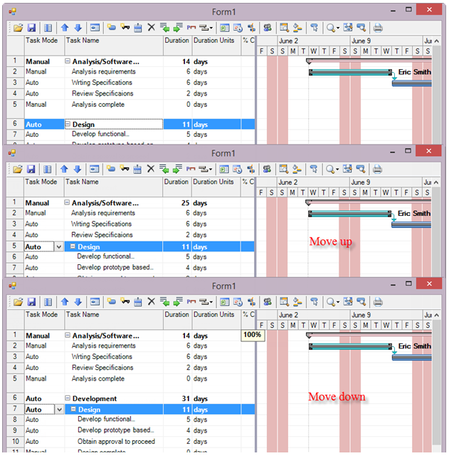This screenshot has width=449, height=456.
Task: Click the Open folder icon in the top window
Action: [x=19, y=28]
